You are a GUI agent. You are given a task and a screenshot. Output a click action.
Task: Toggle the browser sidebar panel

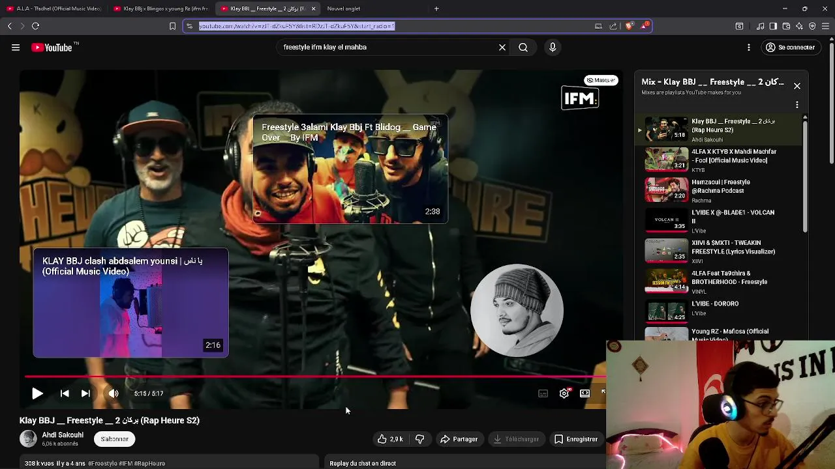pos(773,26)
